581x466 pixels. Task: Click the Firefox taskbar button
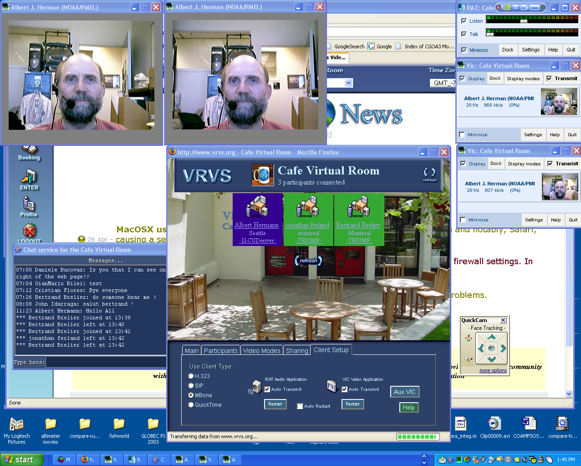(x=88, y=460)
